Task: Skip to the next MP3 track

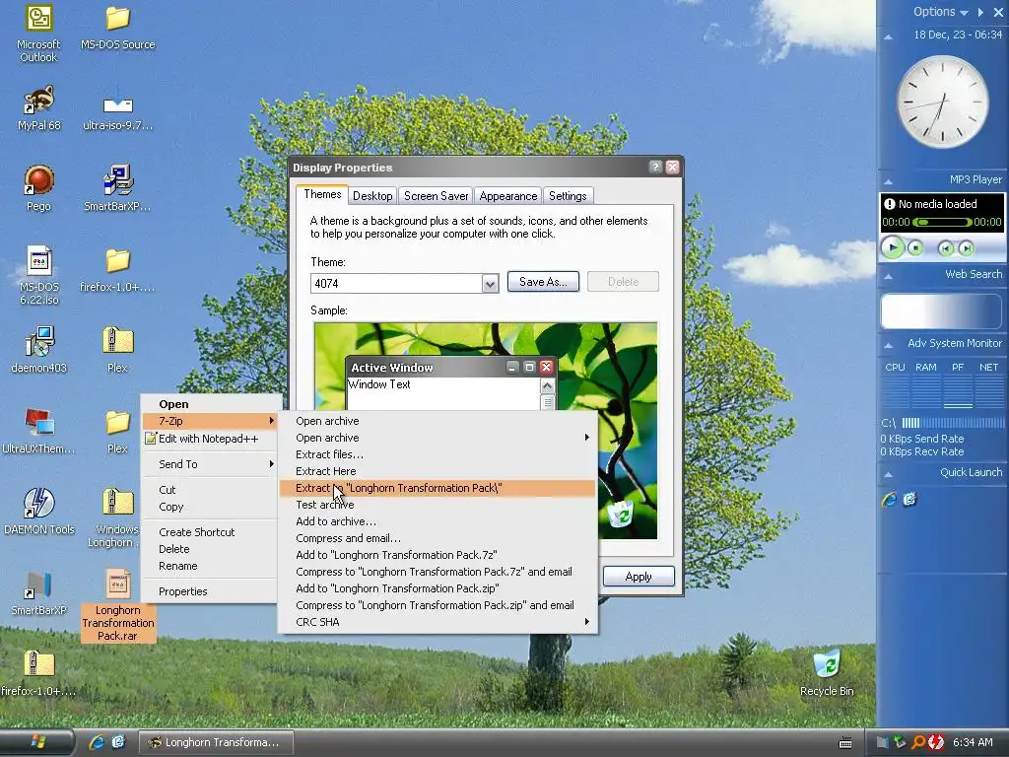Action: coord(966,248)
